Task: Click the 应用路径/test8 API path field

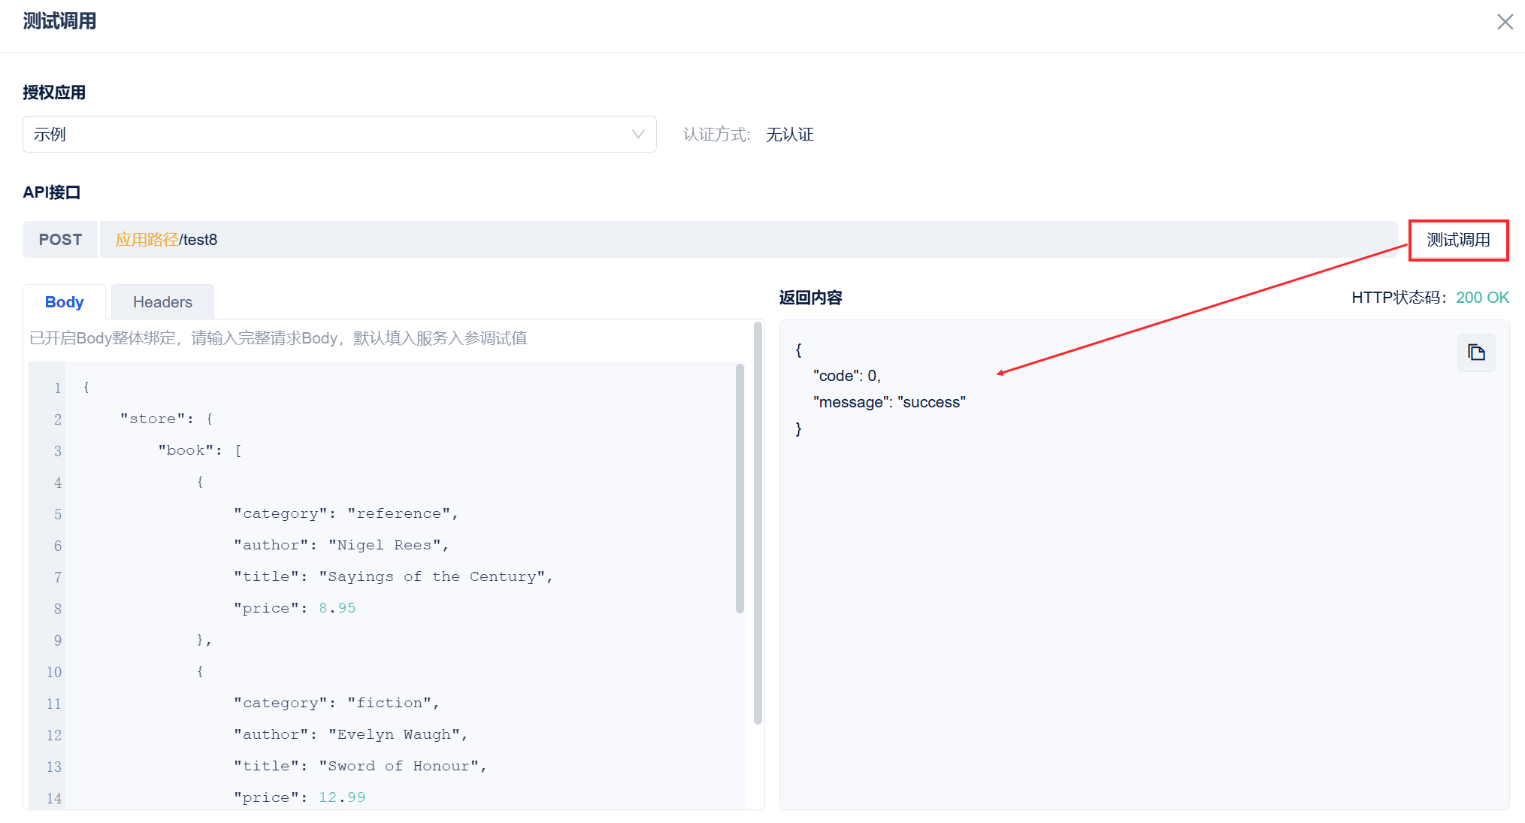Action: pyautogui.click(x=749, y=240)
